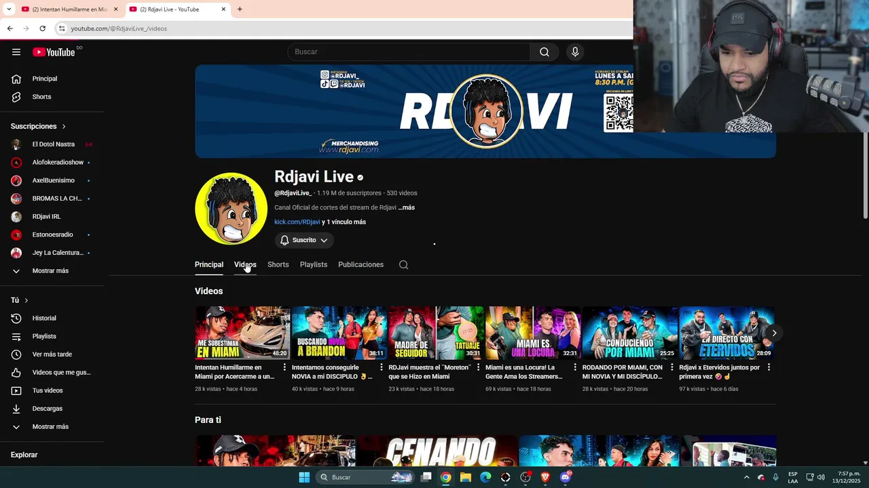Open Discord from the taskbar

[566, 477]
